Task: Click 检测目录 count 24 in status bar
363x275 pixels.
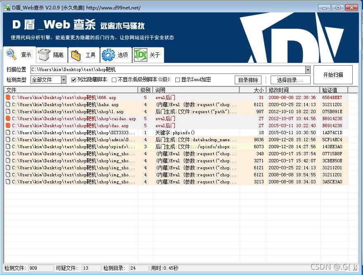Action: 139,268
